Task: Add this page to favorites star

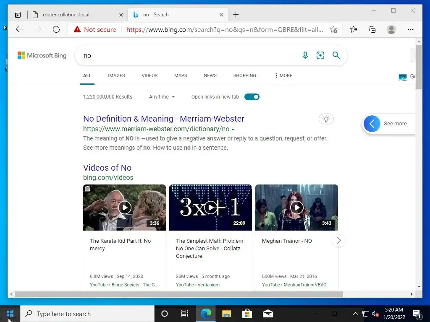Action: point(333,30)
